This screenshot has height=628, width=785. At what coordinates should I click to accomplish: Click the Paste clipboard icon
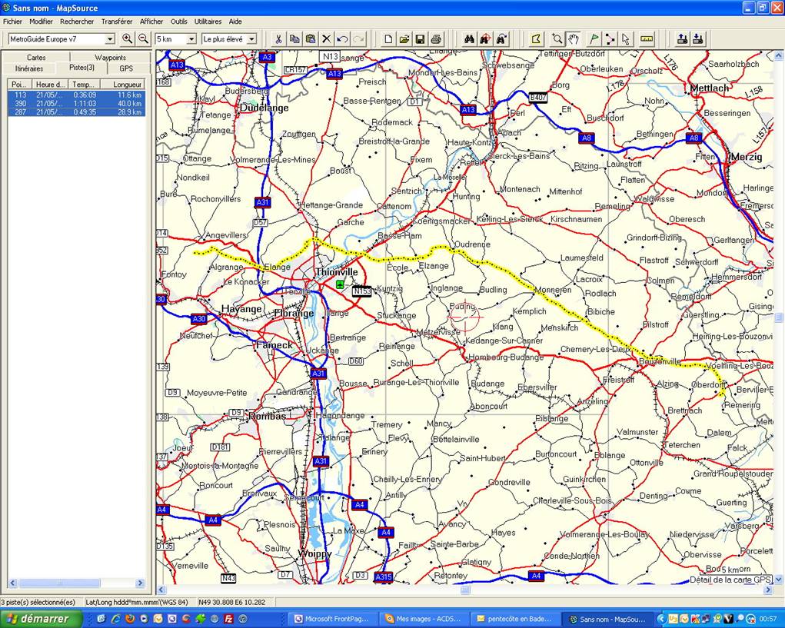(311, 38)
